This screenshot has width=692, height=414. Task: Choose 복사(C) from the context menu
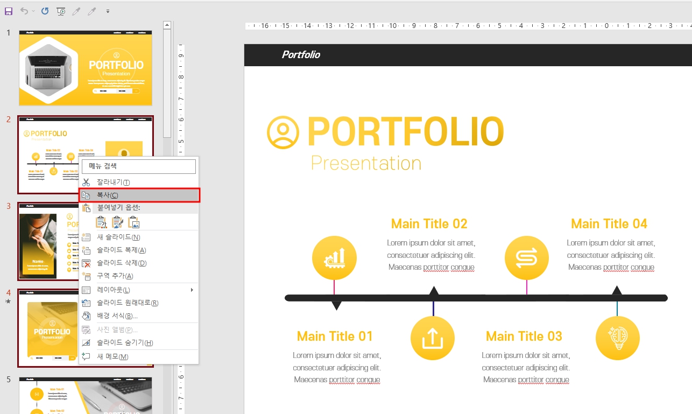pos(139,195)
